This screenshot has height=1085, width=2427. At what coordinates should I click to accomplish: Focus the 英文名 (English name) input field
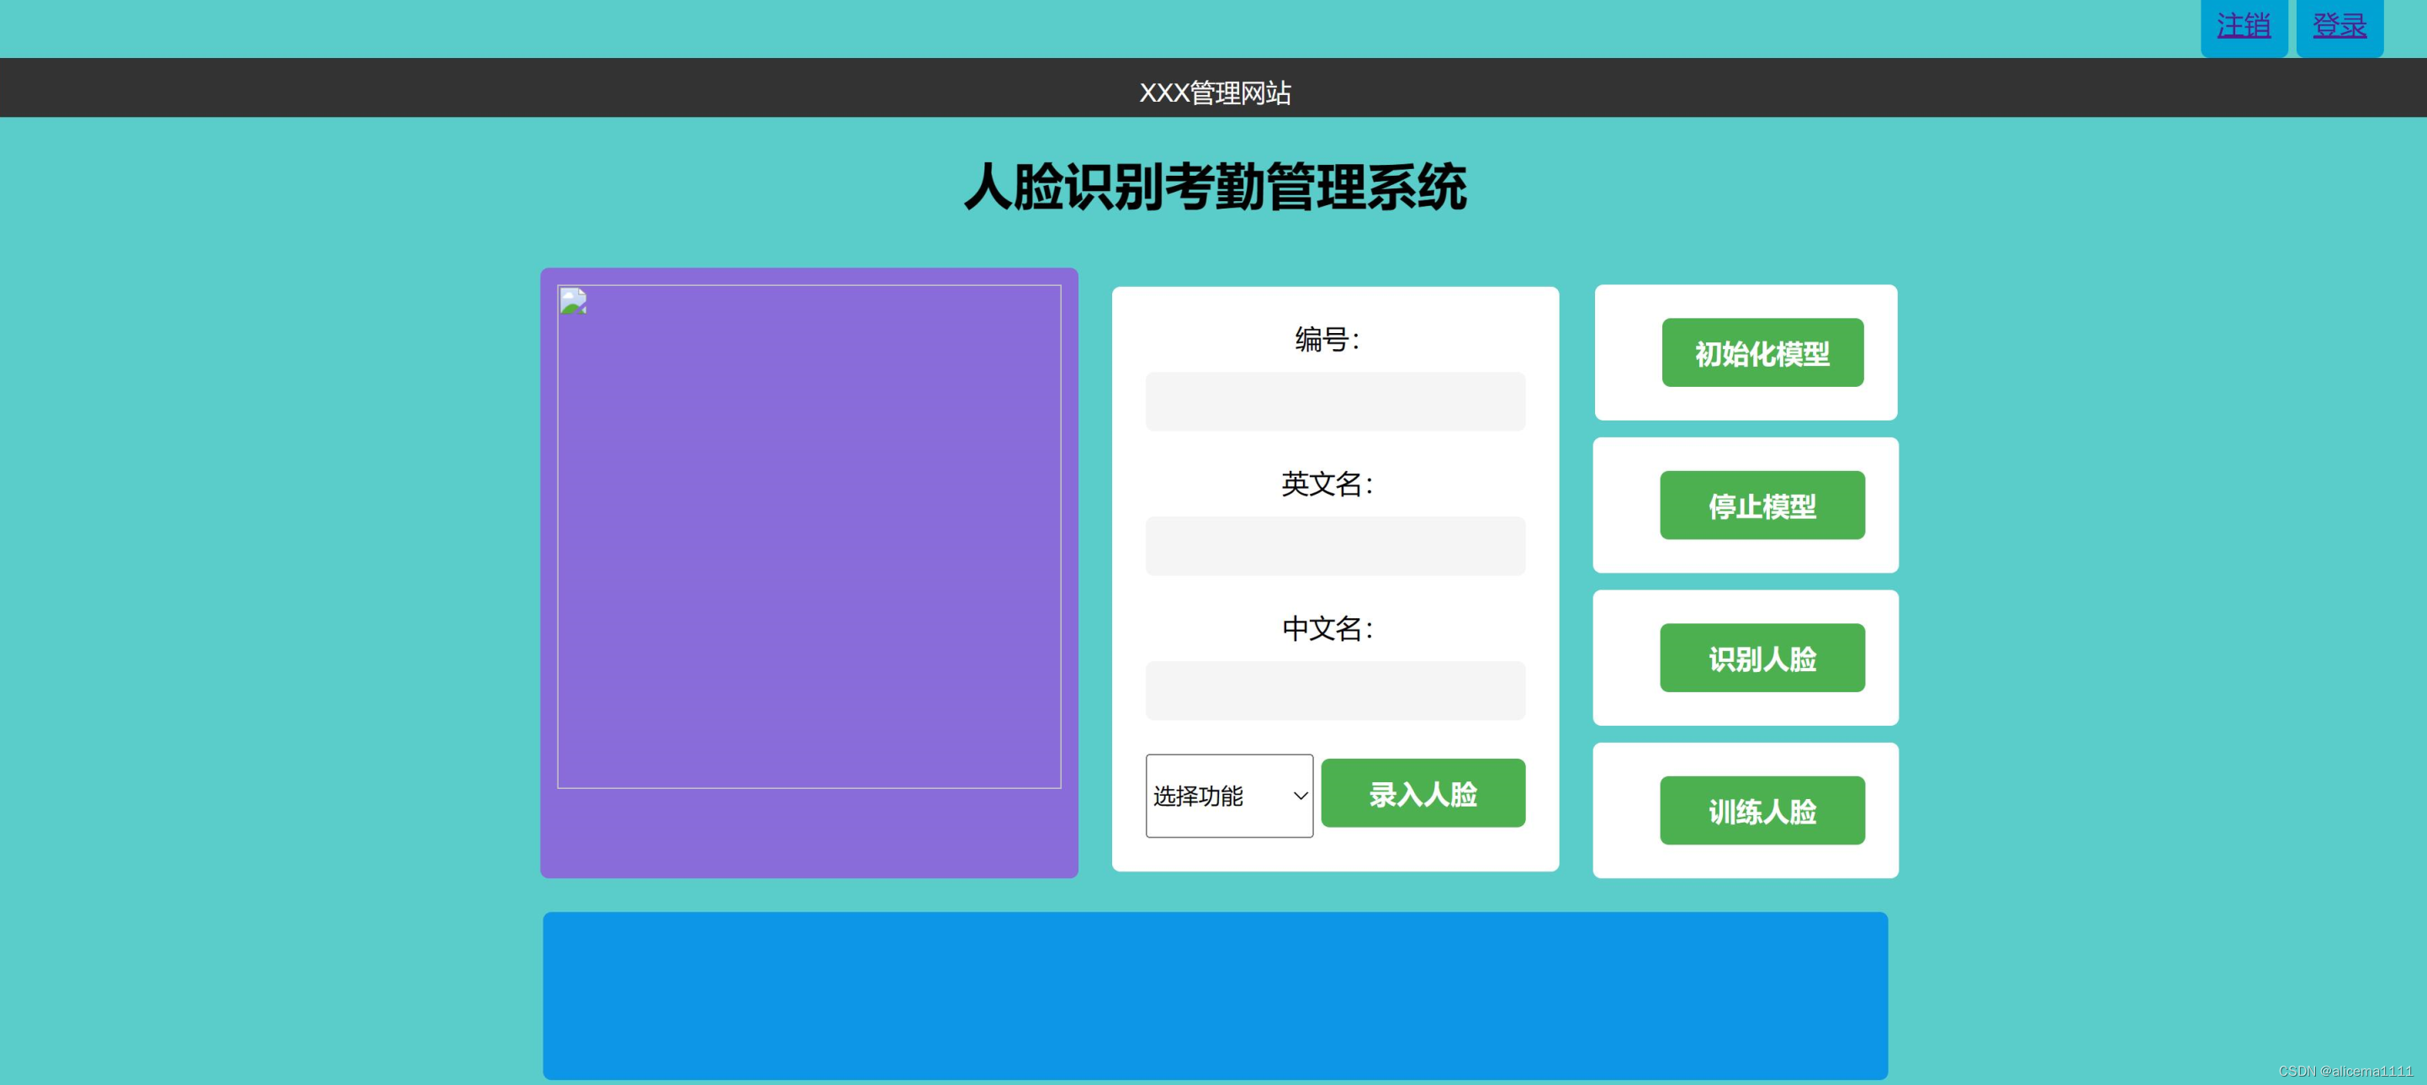(1334, 546)
